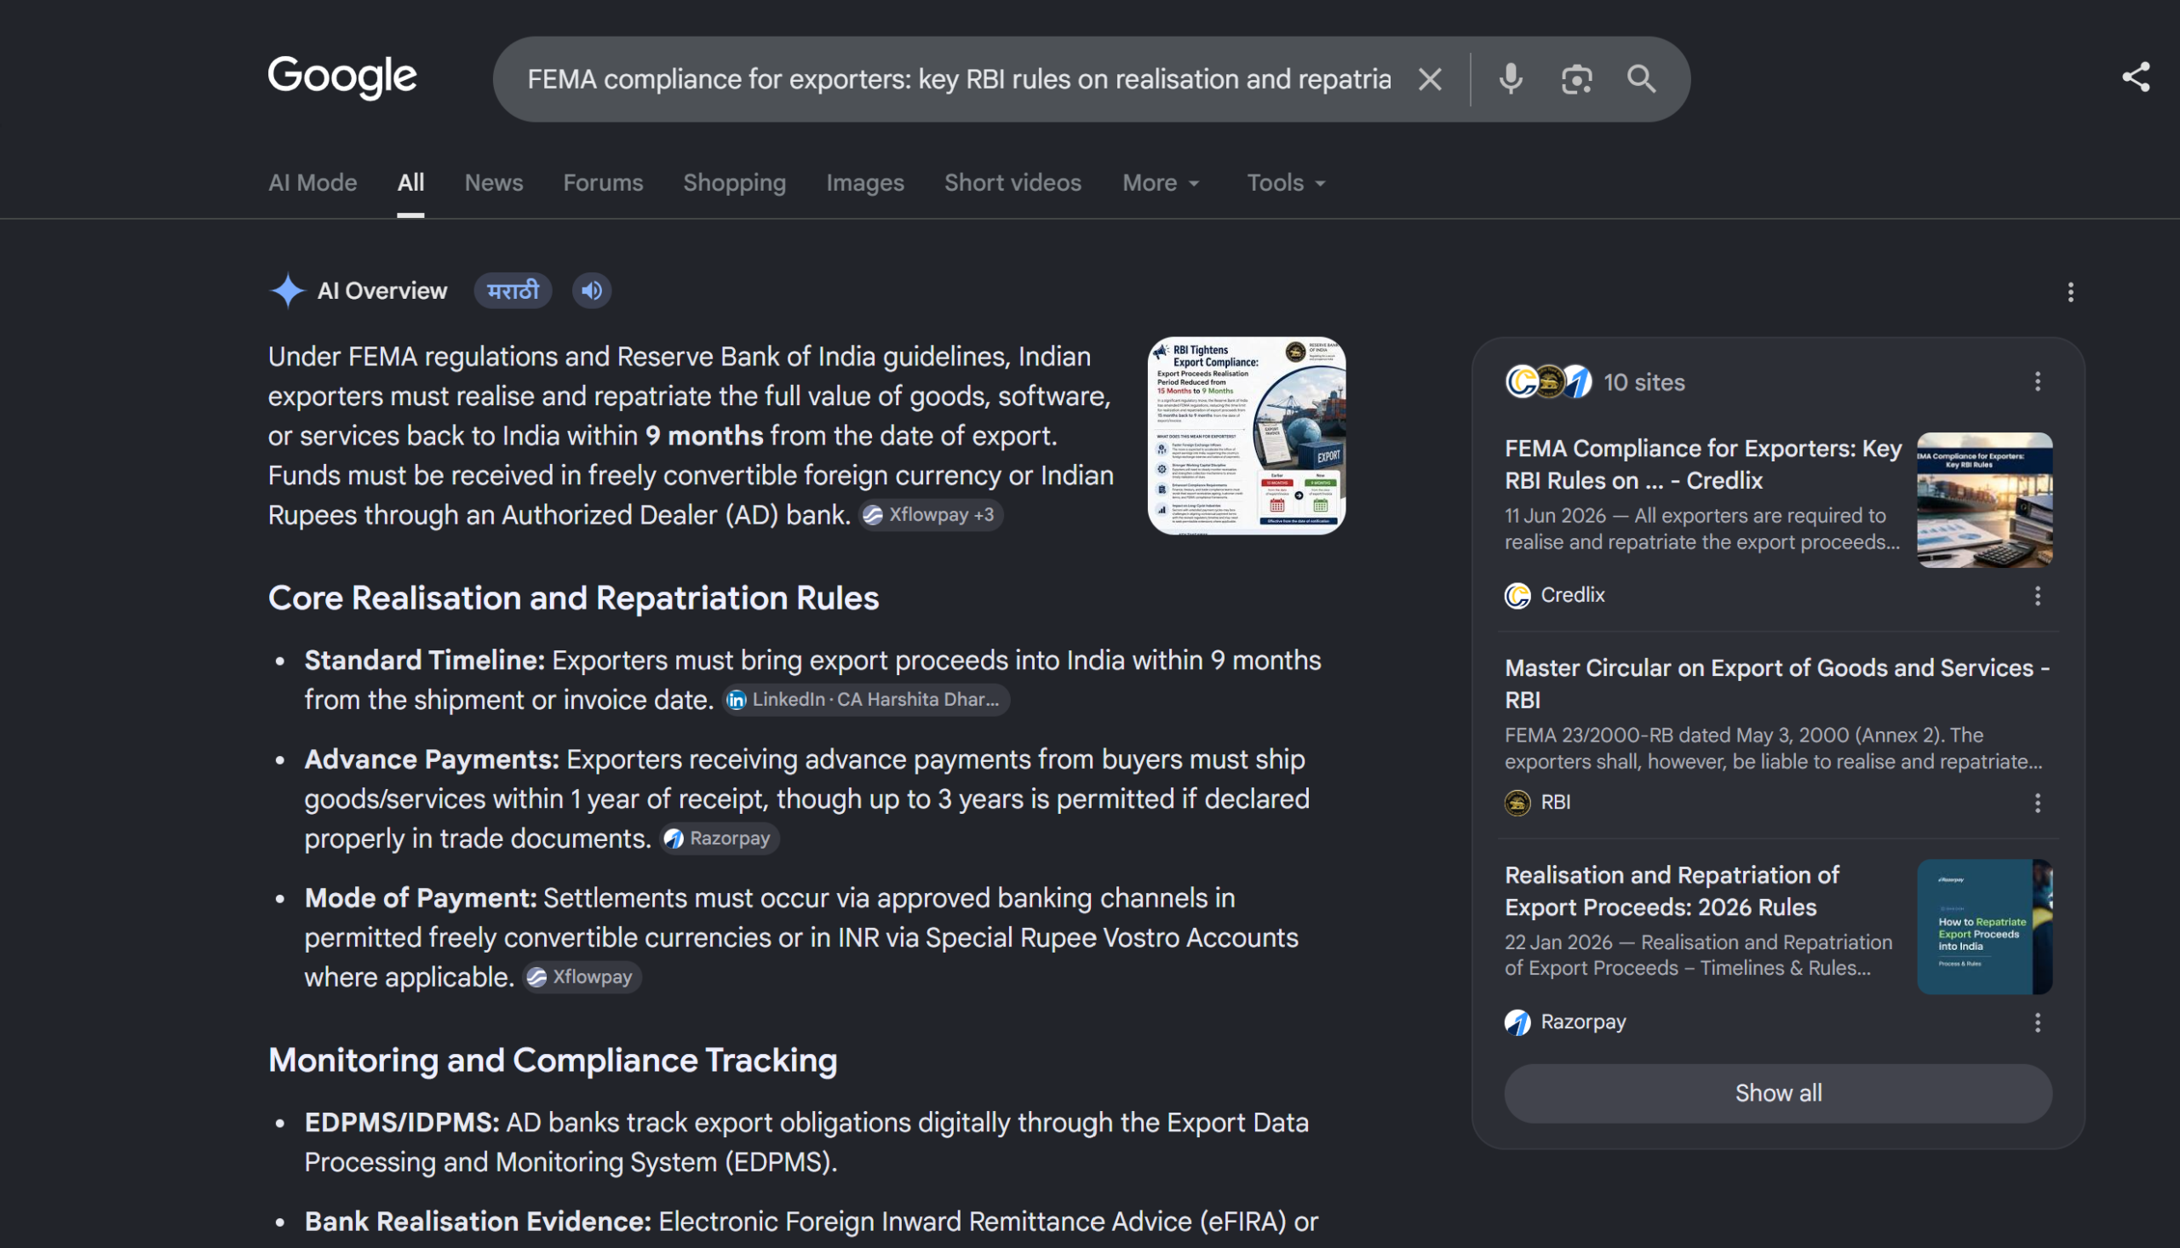Open the RBI Master Circular link
Screen dimensions: 2180x1248
click(1776, 683)
